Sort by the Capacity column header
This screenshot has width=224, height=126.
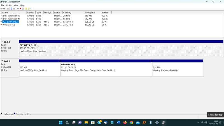coord(73,13)
